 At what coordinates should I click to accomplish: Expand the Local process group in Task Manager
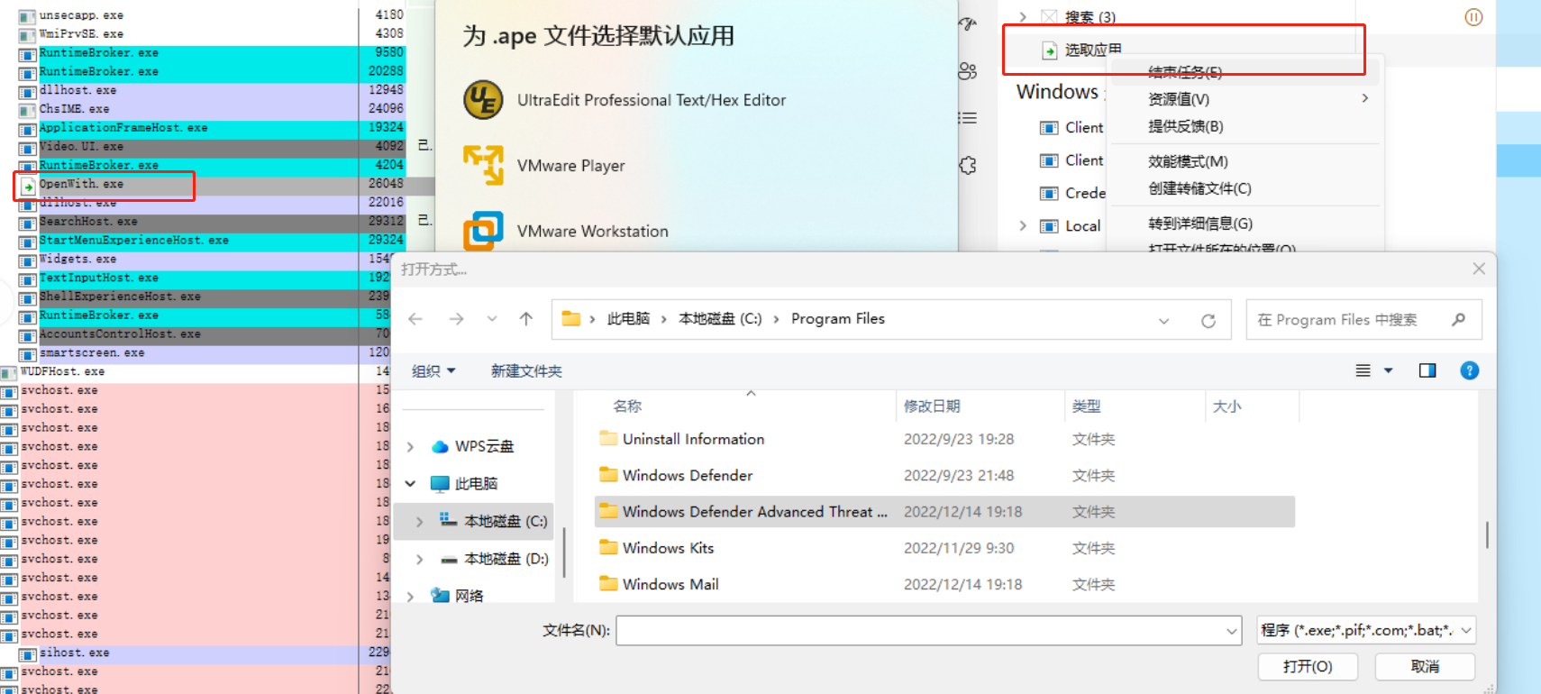pos(1023,225)
